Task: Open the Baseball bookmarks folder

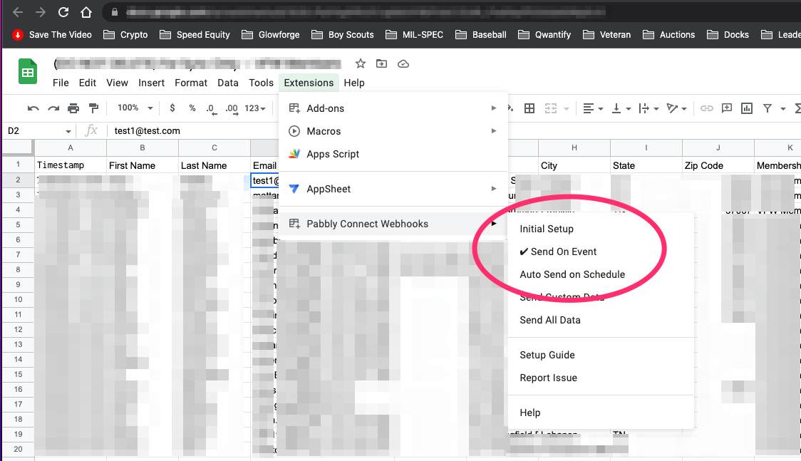Action: click(481, 35)
